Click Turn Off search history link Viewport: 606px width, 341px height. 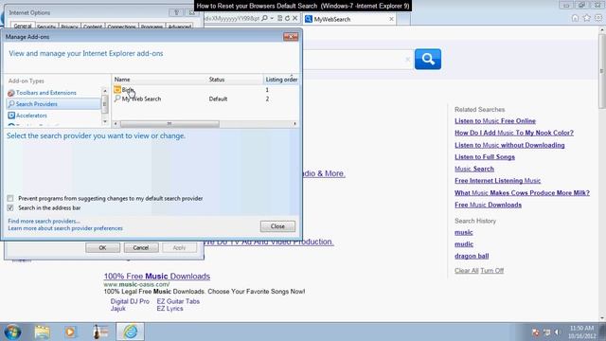tap(492, 271)
